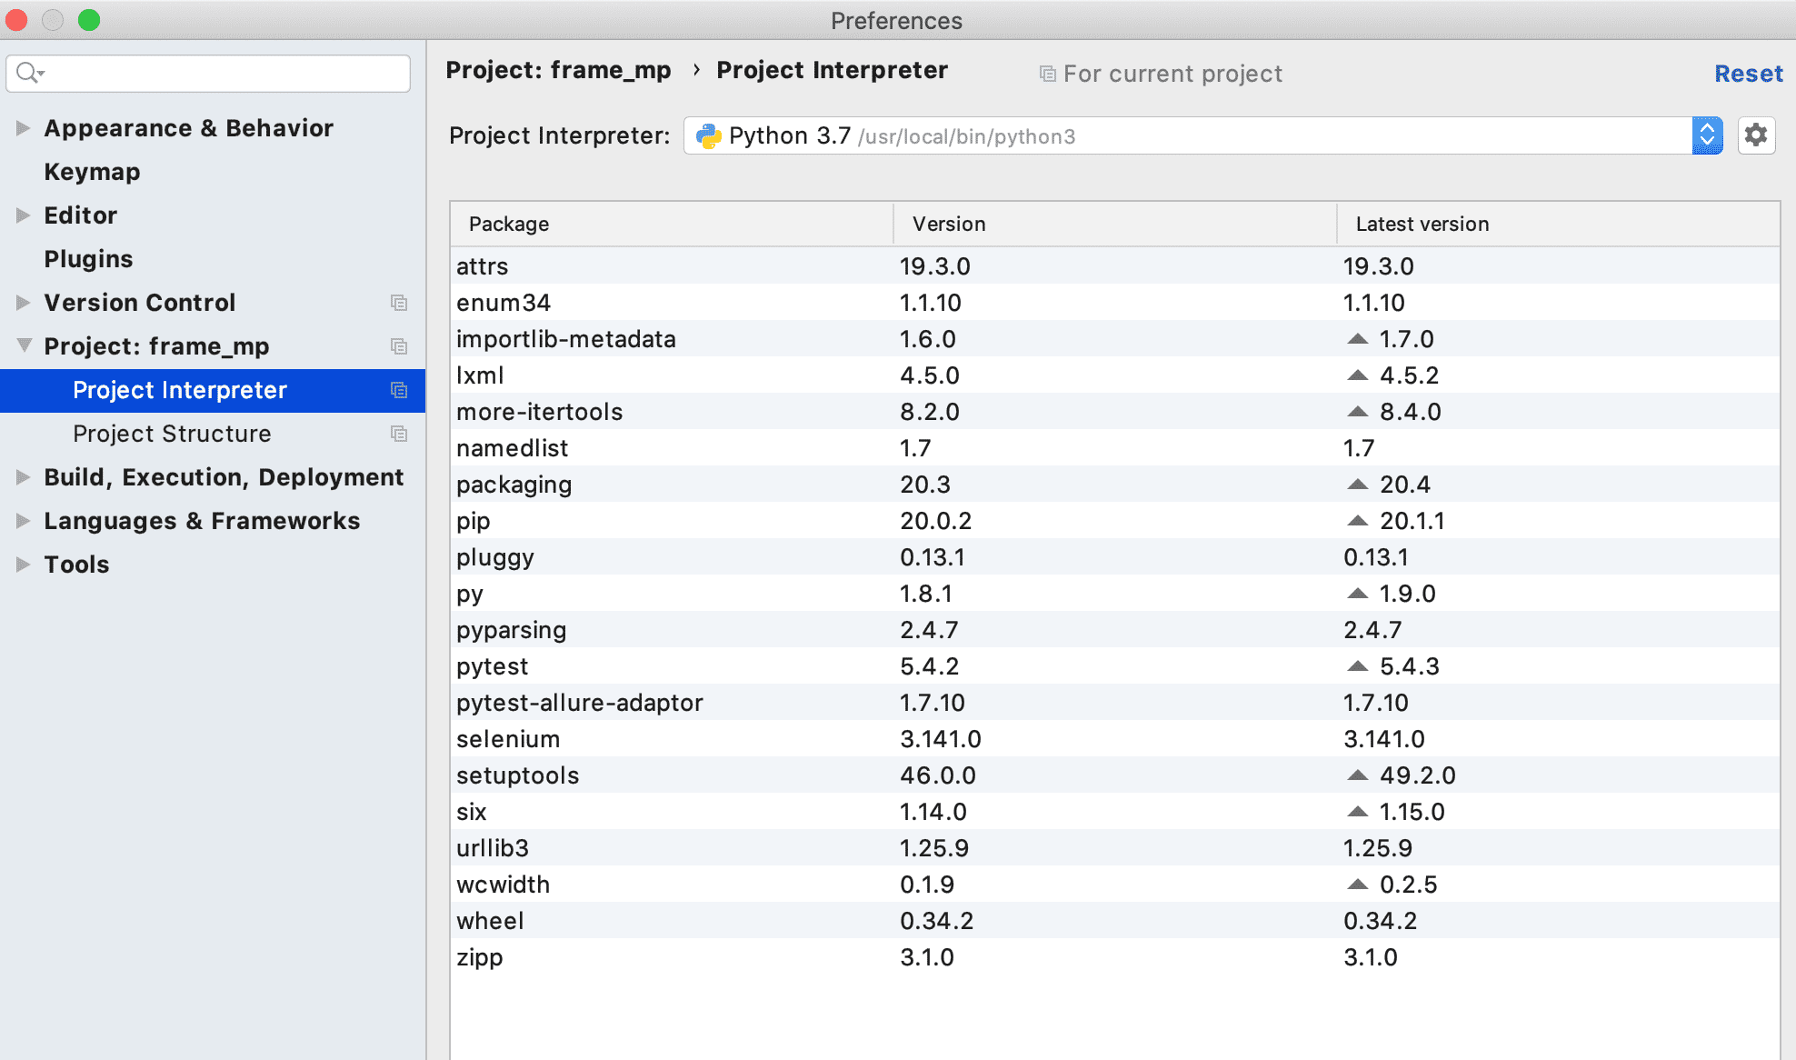Click the project-level icon beside Project: frame_mp
The image size is (1796, 1060).
point(398,346)
